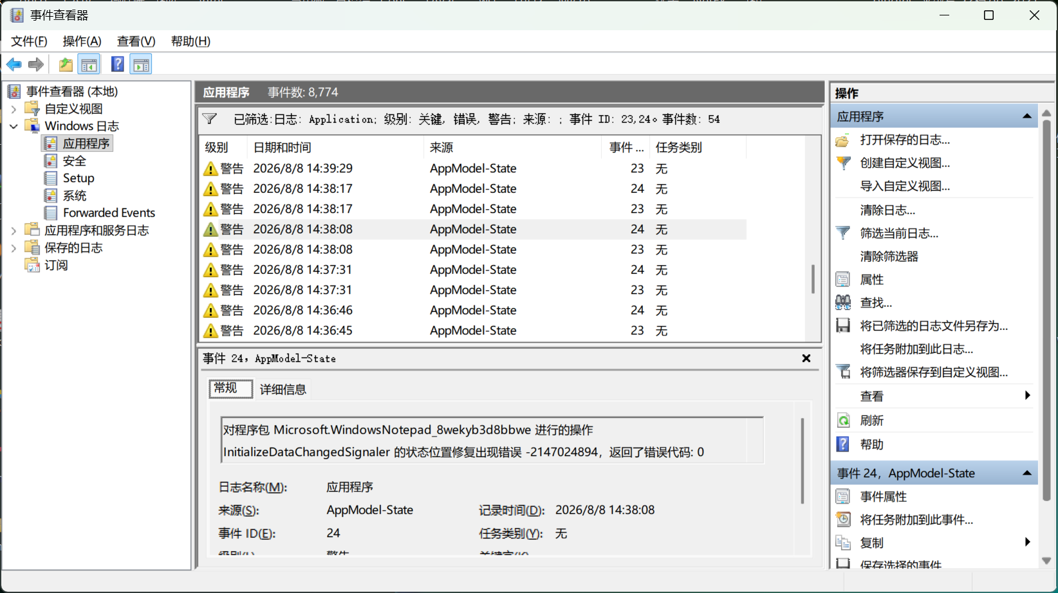
Task: Collapse the 应用程序 actions section
Action: click(x=1027, y=116)
